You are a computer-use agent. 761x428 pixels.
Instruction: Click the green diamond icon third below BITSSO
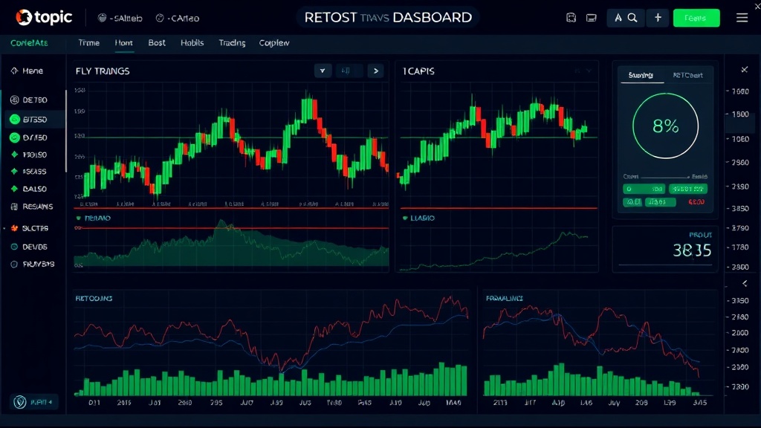[x=14, y=172]
